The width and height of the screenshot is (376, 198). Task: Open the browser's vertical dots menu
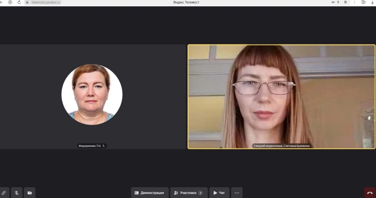coord(354,2)
